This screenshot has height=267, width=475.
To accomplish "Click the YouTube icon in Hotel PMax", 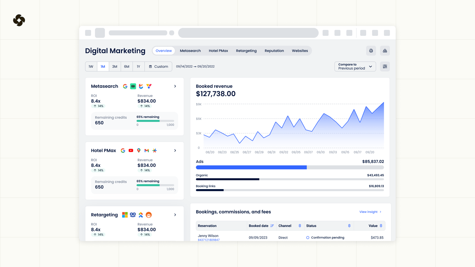I will [x=131, y=151].
